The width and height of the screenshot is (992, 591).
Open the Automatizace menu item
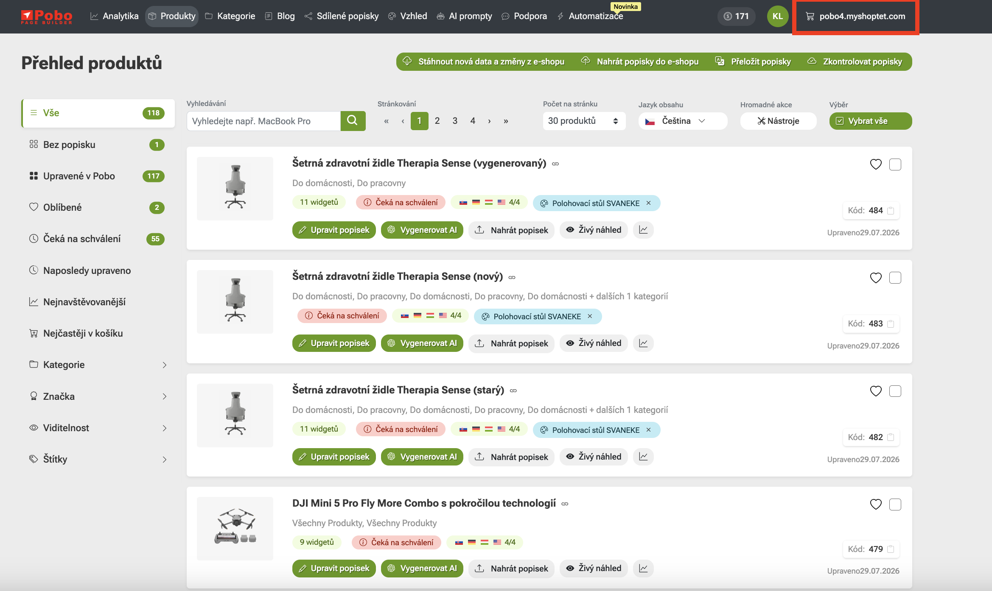[x=590, y=16]
